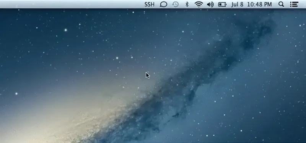Open the volume speaker menu

click(x=210, y=4)
